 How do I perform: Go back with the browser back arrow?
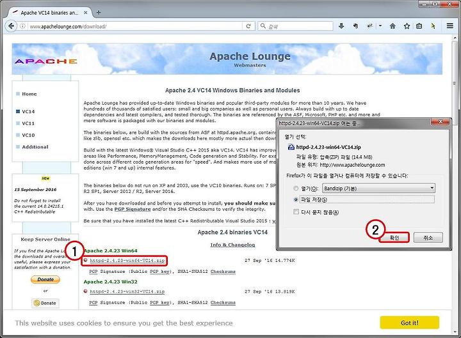click(x=11, y=26)
